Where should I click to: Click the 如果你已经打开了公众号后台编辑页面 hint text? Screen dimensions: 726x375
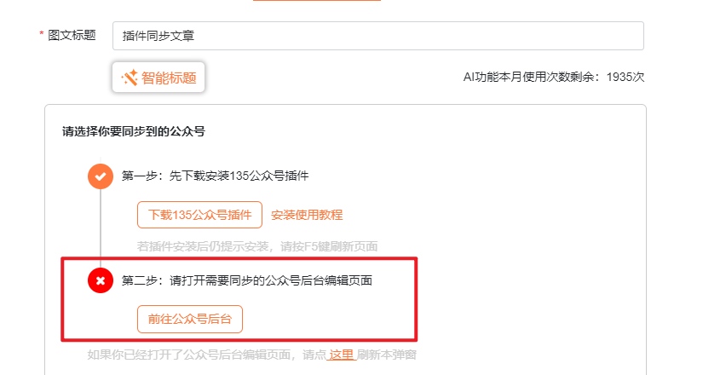click(x=193, y=355)
